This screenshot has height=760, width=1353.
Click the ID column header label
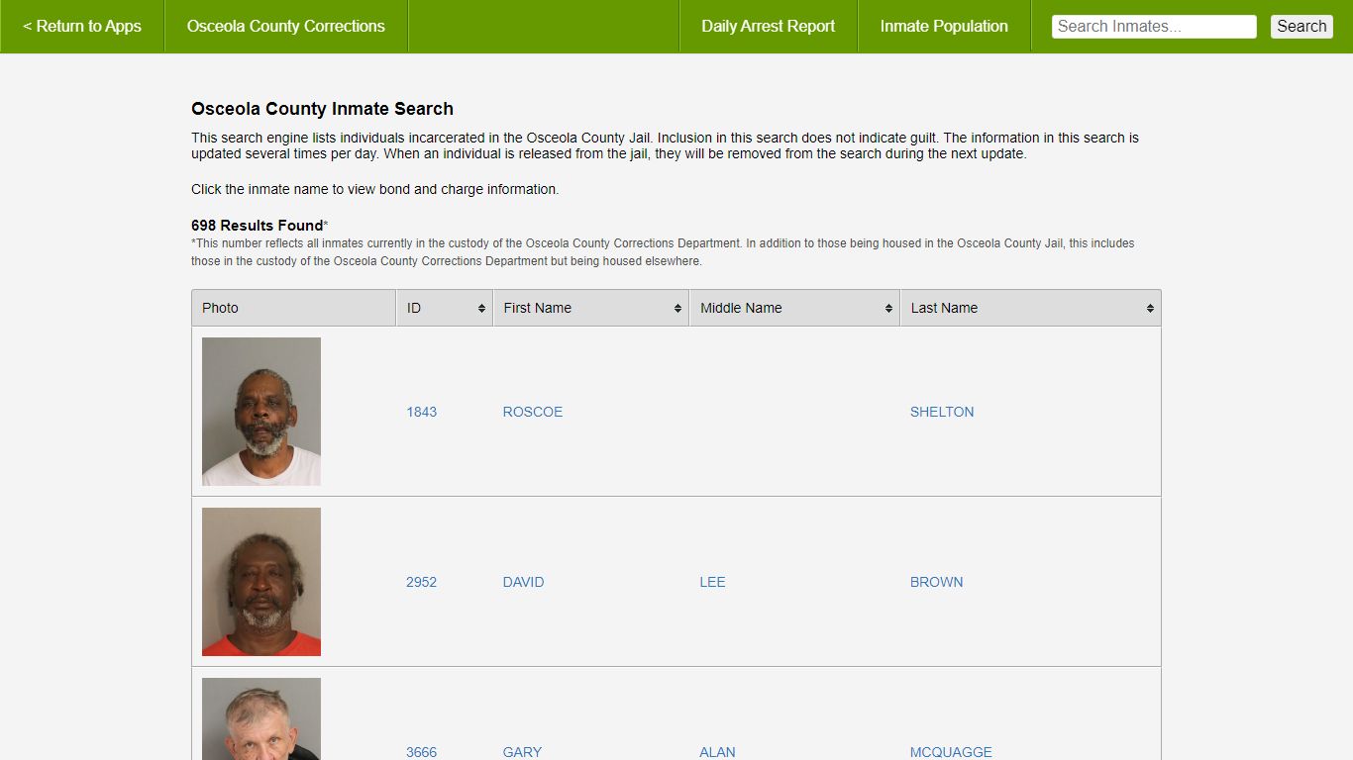(x=414, y=308)
